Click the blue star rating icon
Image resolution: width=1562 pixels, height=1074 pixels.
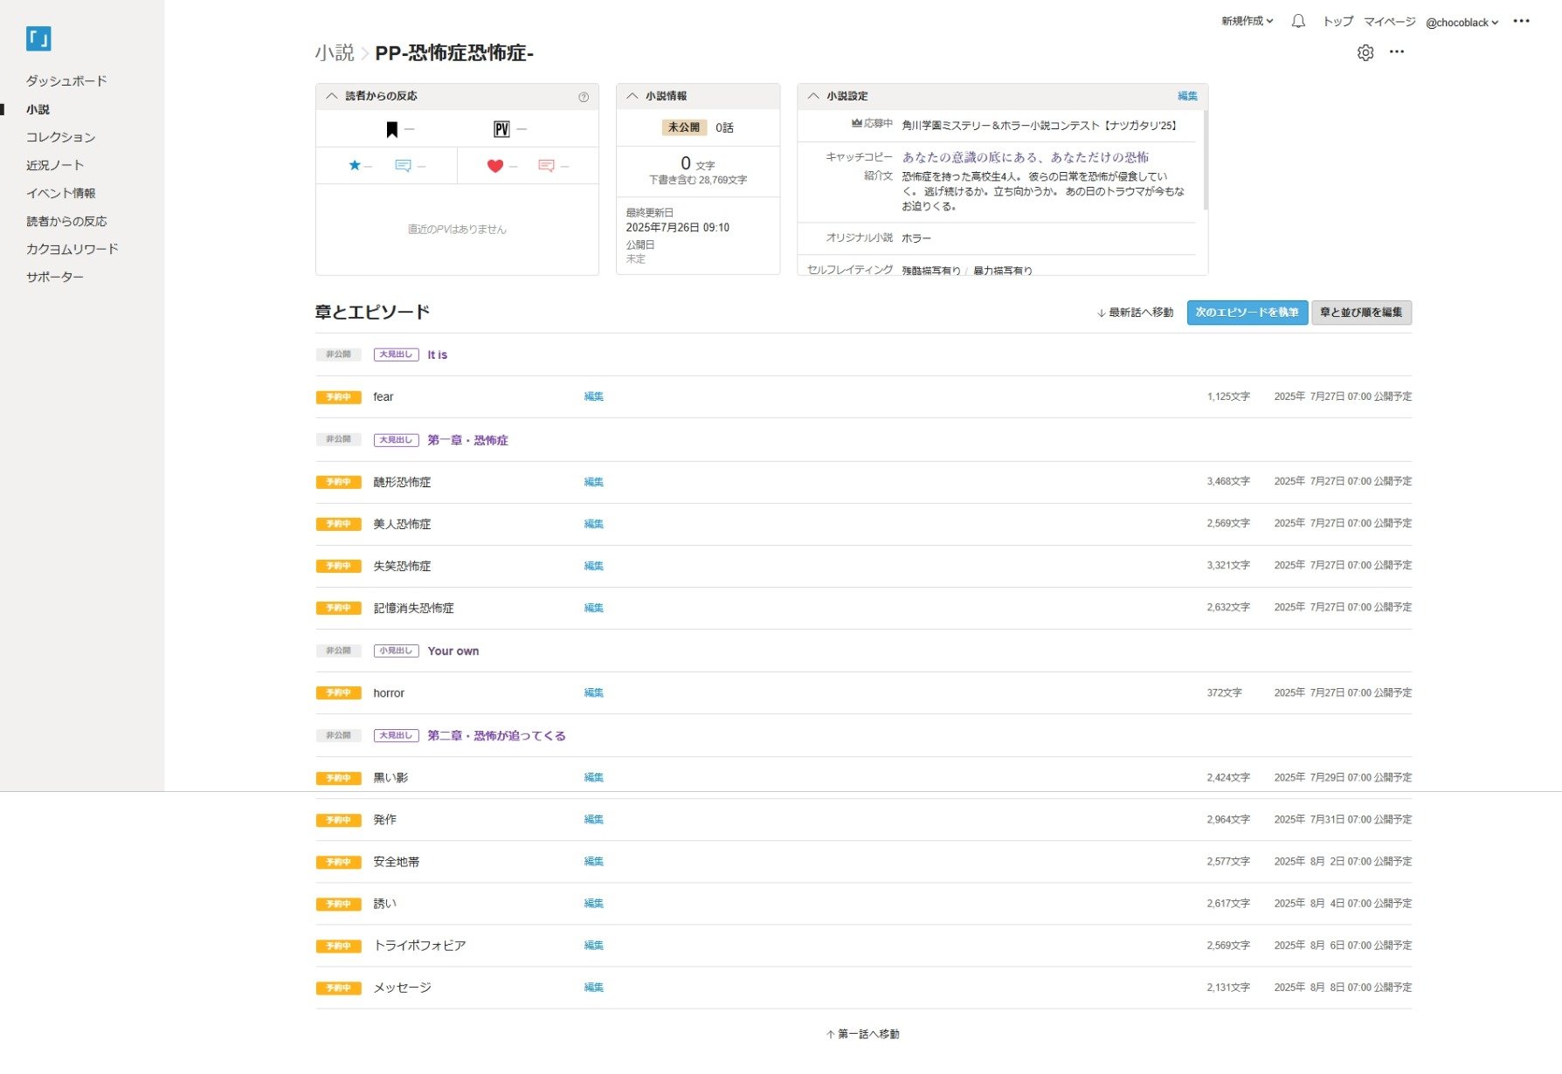click(355, 166)
